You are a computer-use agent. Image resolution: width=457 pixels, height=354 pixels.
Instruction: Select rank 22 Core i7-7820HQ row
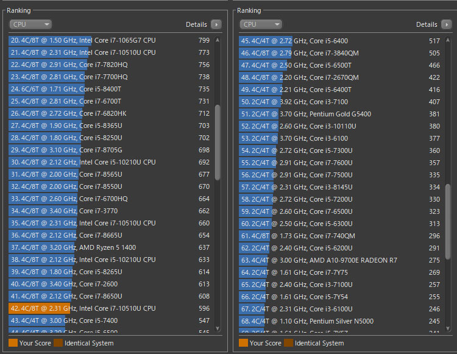click(x=110, y=65)
